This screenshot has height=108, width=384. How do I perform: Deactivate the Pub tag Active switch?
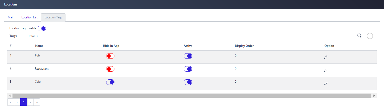(188, 56)
